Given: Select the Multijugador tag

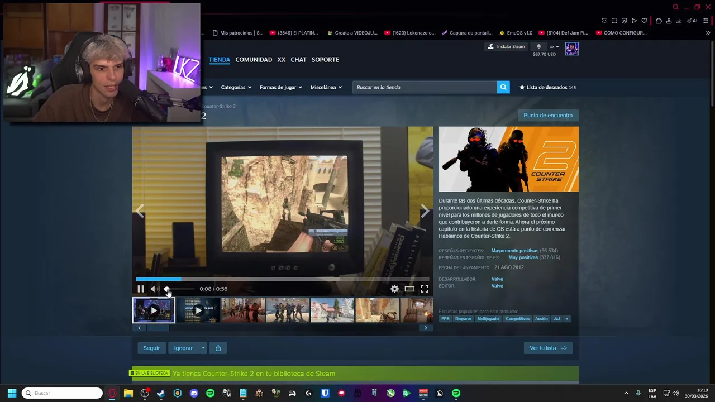Looking at the screenshot, I should click(x=488, y=319).
